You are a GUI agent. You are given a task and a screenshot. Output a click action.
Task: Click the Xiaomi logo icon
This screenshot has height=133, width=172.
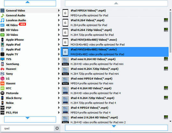pos(3,83)
